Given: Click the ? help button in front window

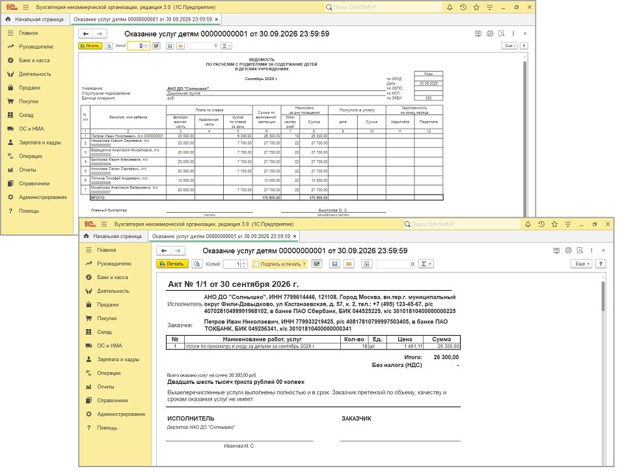Looking at the screenshot, I should pos(600,263).
